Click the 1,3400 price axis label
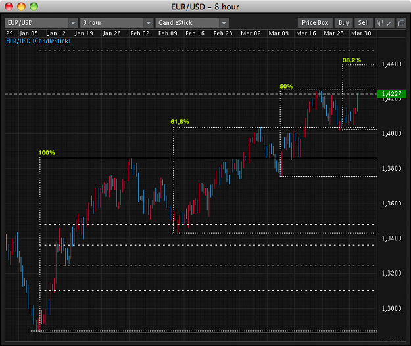411x346 pixels. pos(392,238)
